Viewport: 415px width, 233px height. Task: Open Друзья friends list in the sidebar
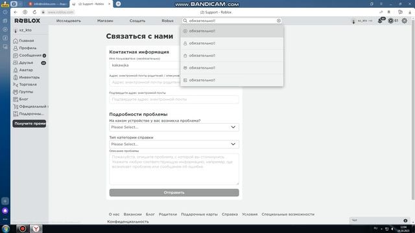29,63
